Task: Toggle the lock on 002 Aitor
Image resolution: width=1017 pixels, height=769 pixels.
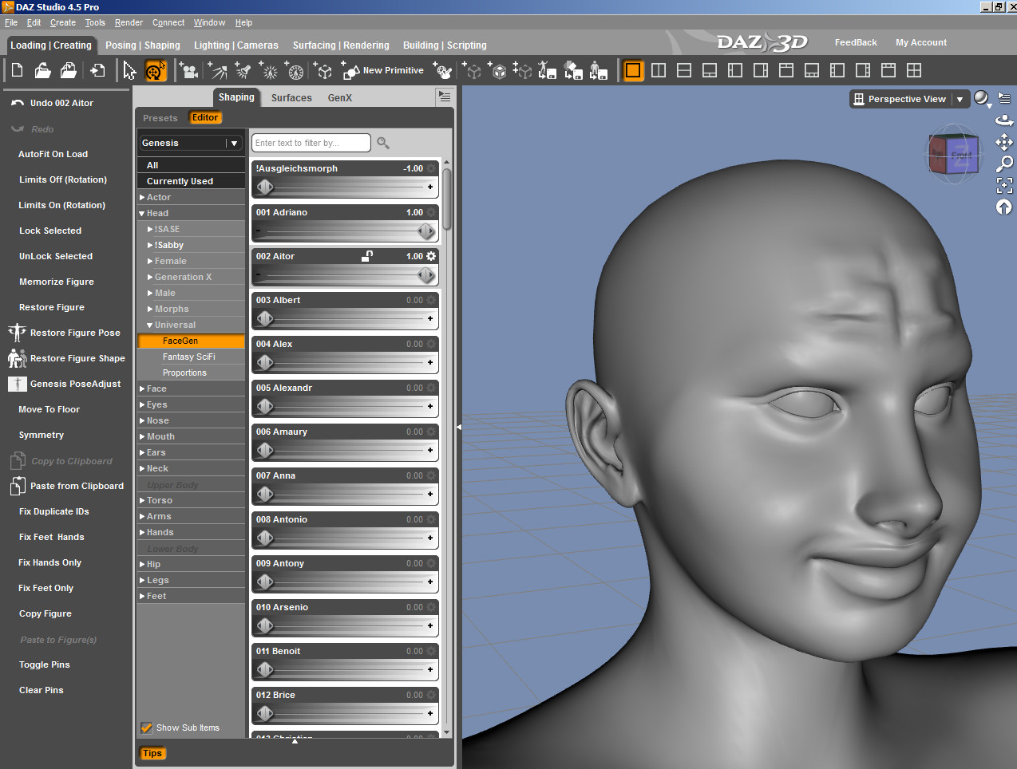Action: 367,256
